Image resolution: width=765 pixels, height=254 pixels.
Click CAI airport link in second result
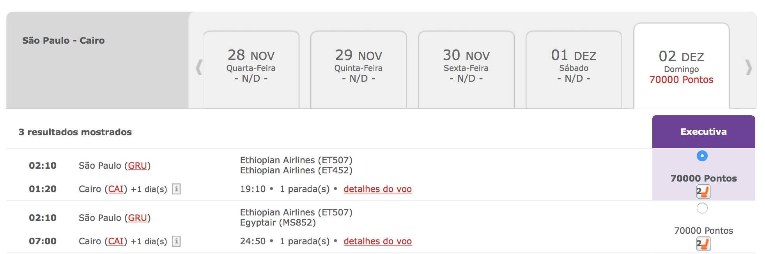pyautogui.click(x=116, y=241)
